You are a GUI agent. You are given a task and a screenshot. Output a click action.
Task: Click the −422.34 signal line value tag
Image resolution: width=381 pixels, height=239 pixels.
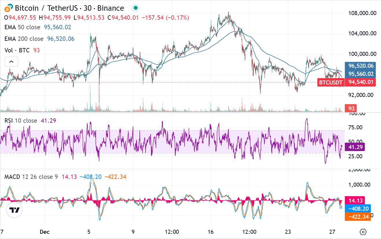coord(358,216)
